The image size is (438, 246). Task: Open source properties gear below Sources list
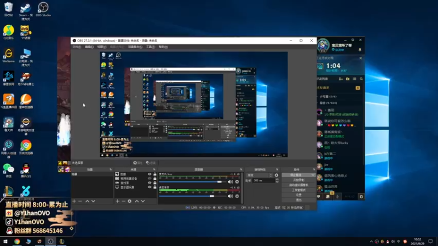(x=130, y=201)
